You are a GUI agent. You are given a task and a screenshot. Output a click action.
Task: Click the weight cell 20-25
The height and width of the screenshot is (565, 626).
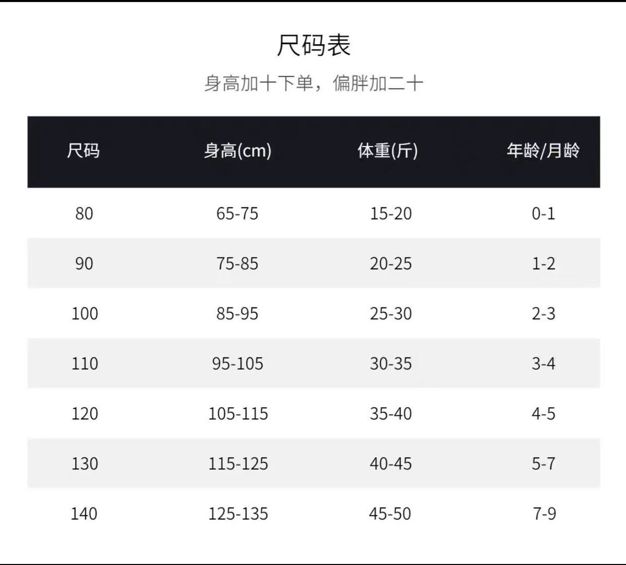tap(391, 263)
